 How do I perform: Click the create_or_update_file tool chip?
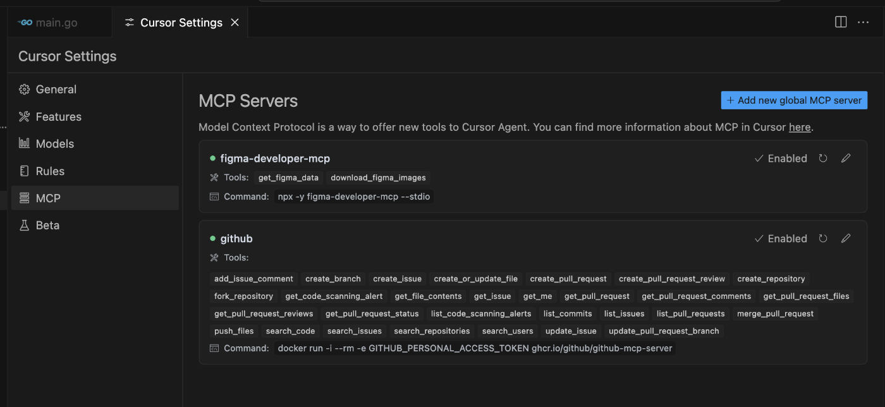476,279
